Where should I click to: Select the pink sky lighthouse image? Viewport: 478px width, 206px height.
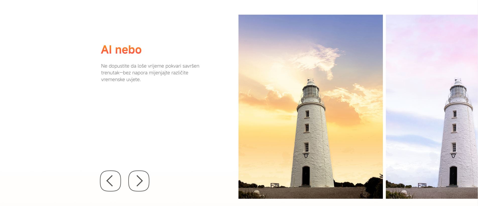(x=432, y=107)
